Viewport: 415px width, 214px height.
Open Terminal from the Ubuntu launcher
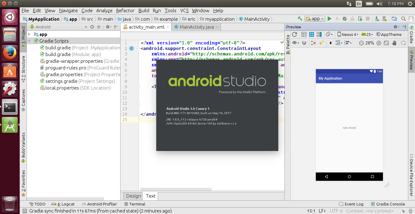click(x=10, y=107)
